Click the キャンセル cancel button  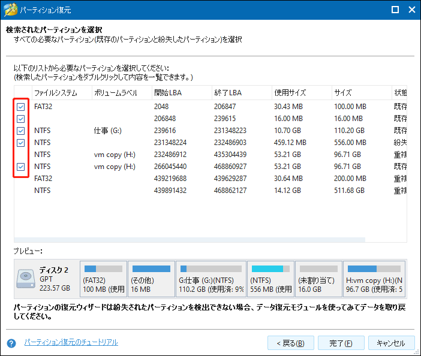tap(391, 343)
